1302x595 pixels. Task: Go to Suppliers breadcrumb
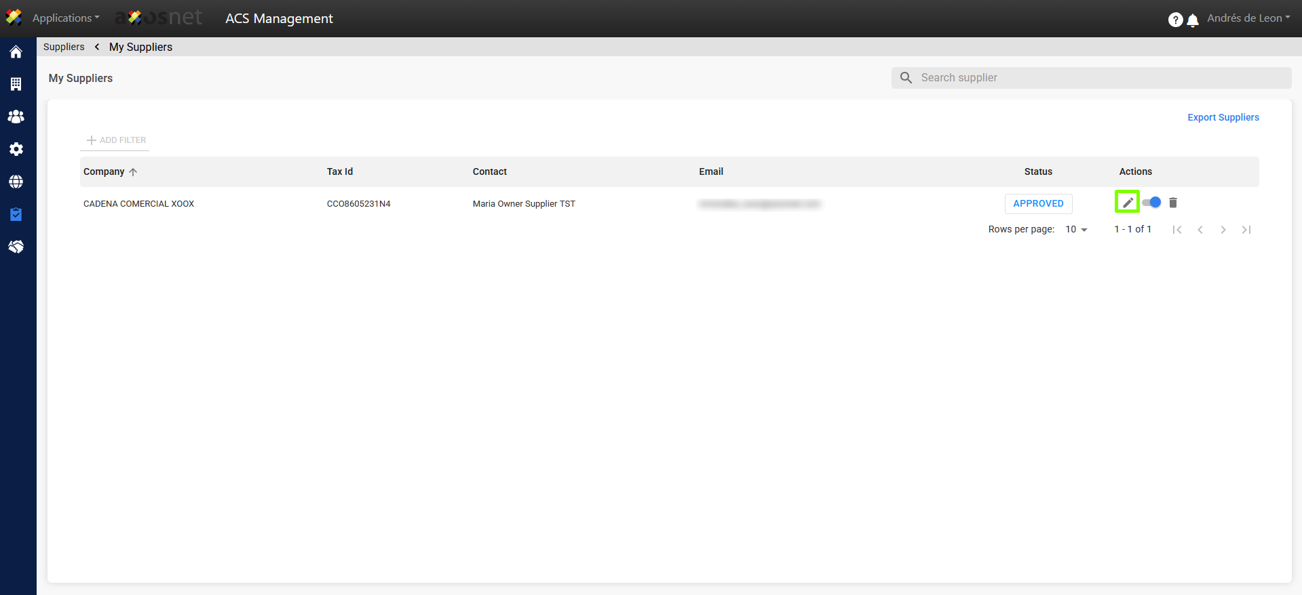tap(64, 47)
